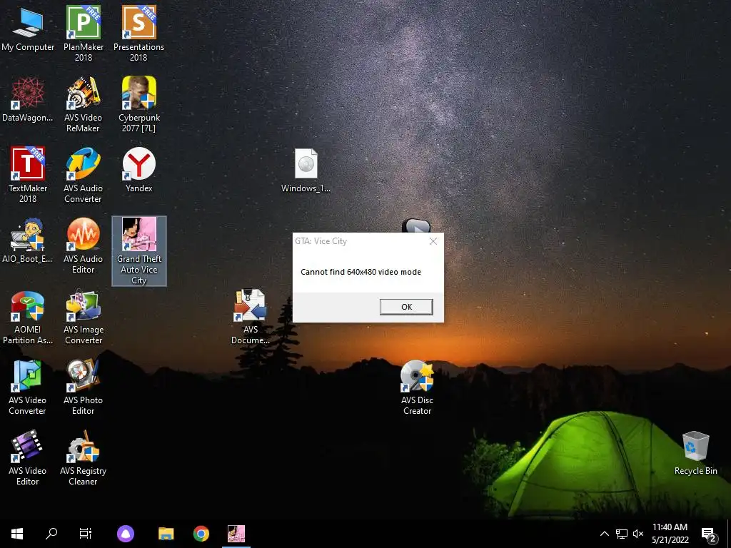This screenshot has width=731, height=548.
Task: Click the 'Cannot find 640x480 video mode' message
Action: pyautogui.click(x=361, y=272)
